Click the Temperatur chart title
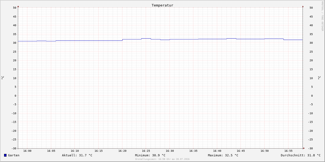 point(162,5)
